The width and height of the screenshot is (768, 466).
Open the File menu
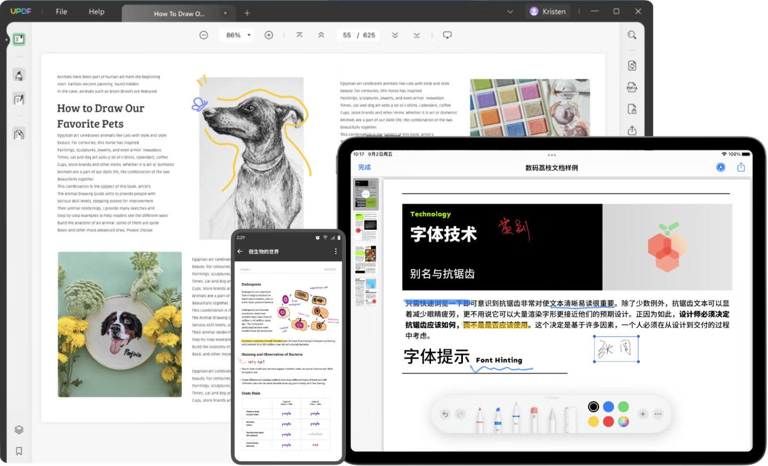coord(61,11)
